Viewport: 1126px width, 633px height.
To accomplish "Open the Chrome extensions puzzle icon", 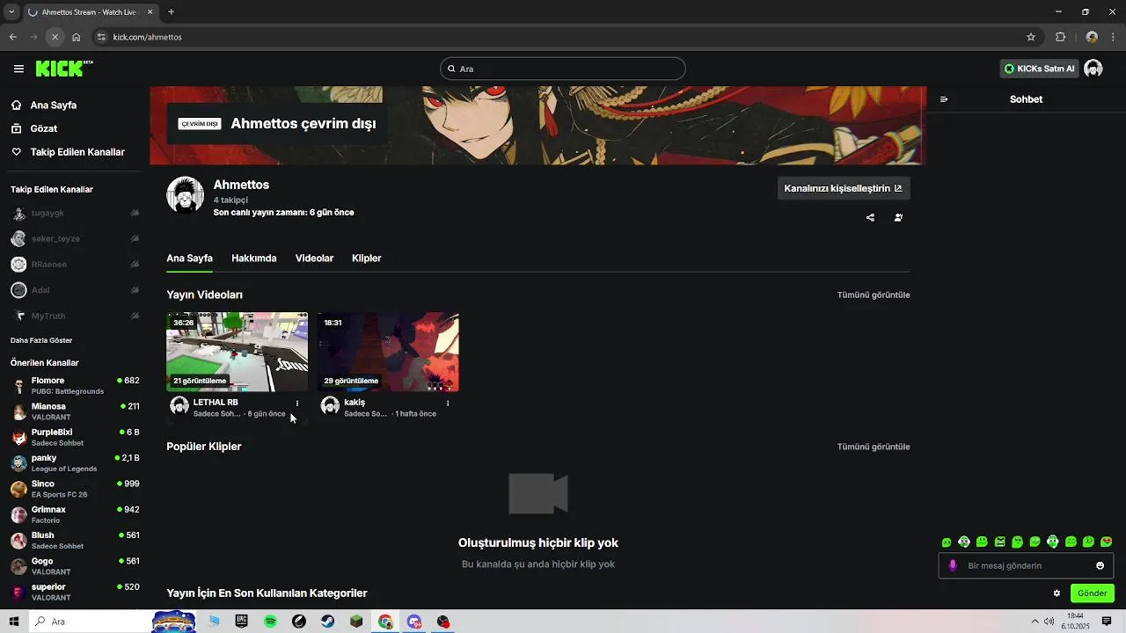I will [1060, 37].
